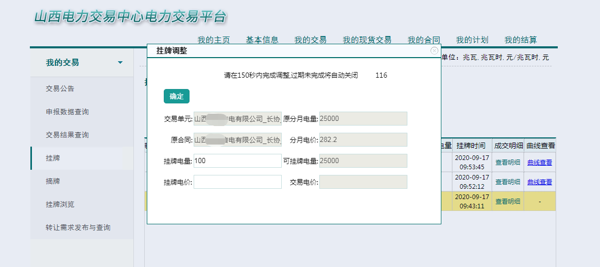The height and width of the screenshot is (267, 600).
Task: Open 挂牌浏览 sidebar entry
Action: coord(60,204)
